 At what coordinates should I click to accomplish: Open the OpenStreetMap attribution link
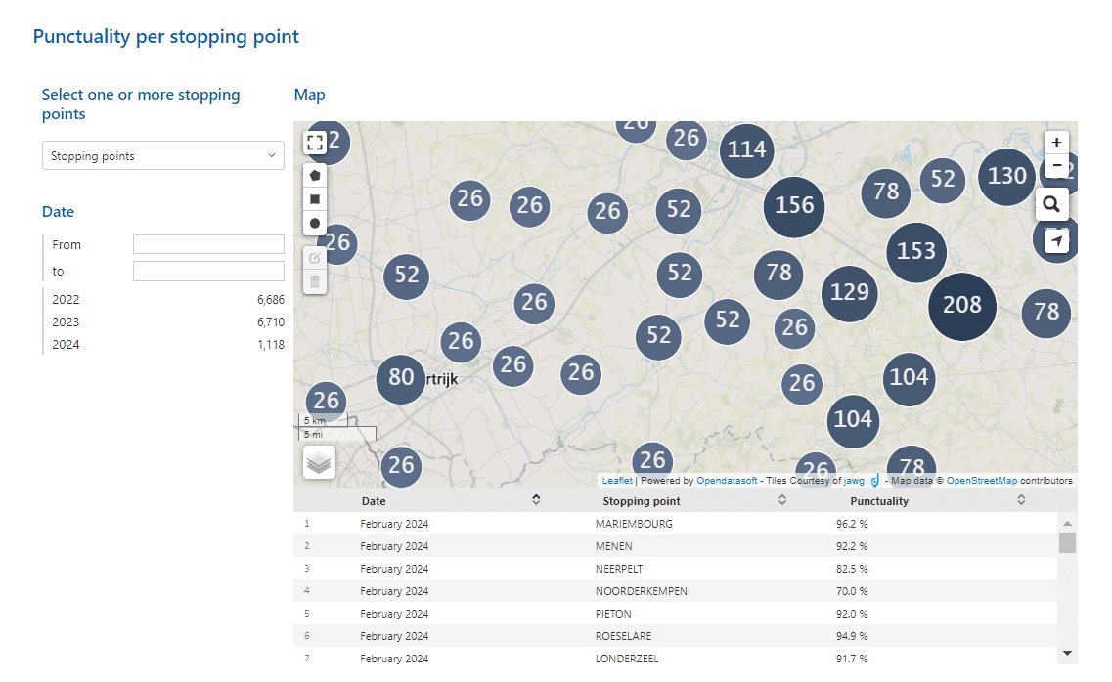click(981, 481)
